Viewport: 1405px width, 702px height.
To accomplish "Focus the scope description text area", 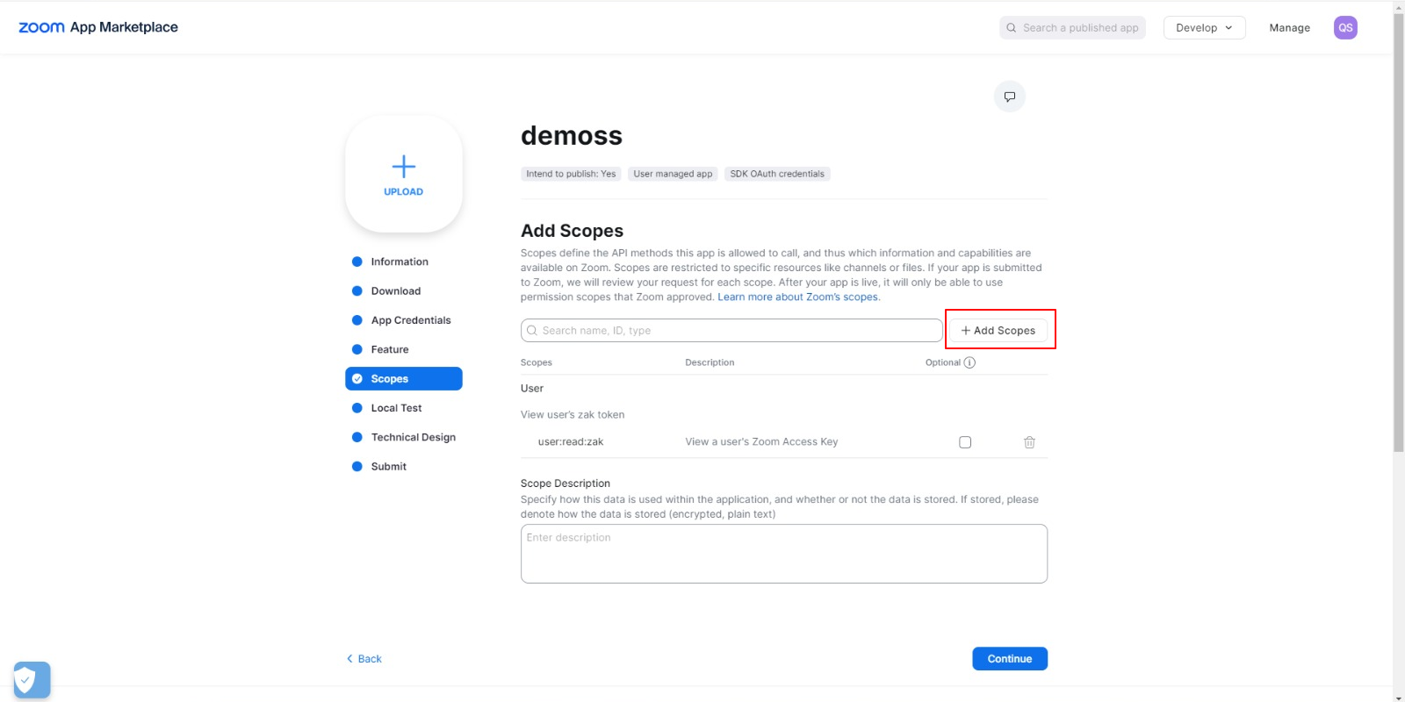I will 783,554.
